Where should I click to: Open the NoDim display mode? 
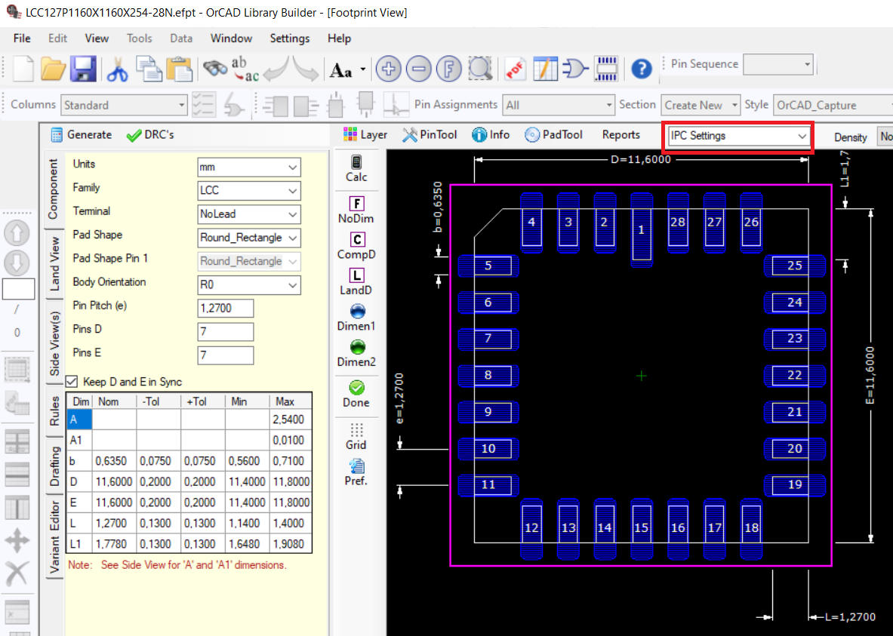356,210
